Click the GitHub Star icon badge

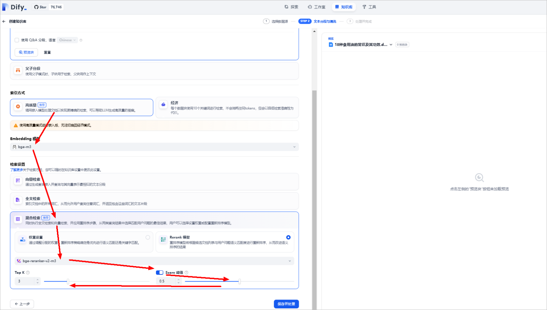36,7
